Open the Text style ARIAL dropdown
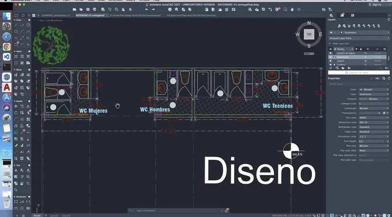The width and height of the screenshot is (392, 217). tap(374, 117)
